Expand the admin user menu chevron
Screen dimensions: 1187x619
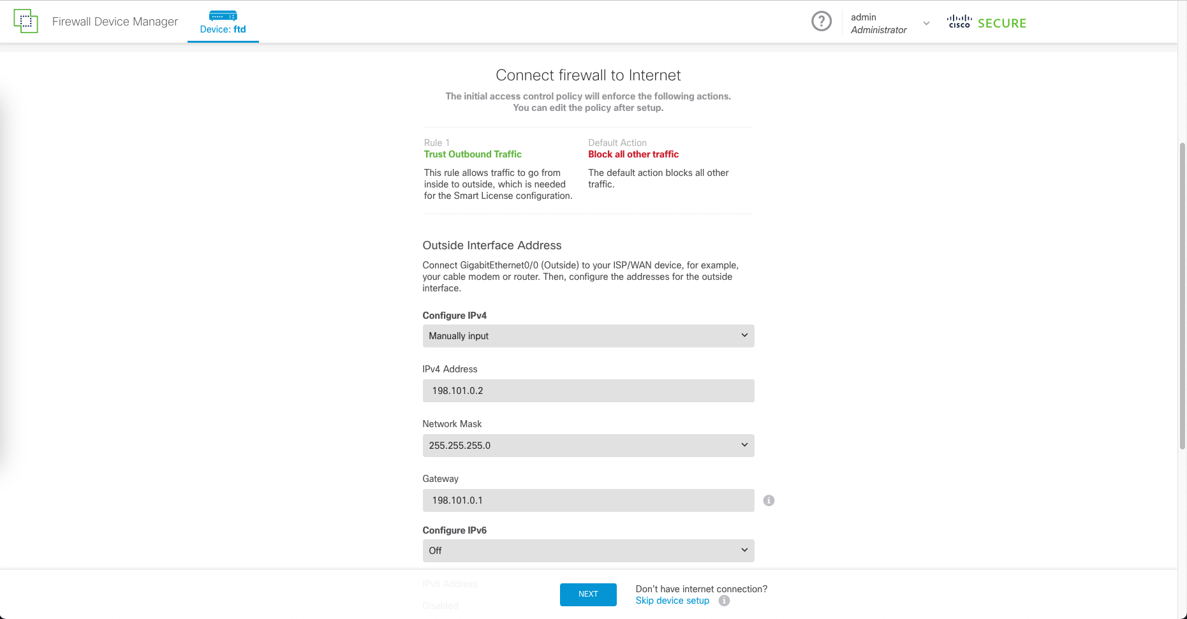click(926, 24)
